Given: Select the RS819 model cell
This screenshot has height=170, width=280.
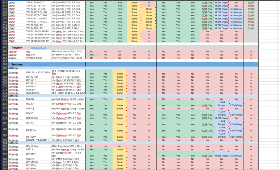Looking at the screenshot, I should pos(38,149).
